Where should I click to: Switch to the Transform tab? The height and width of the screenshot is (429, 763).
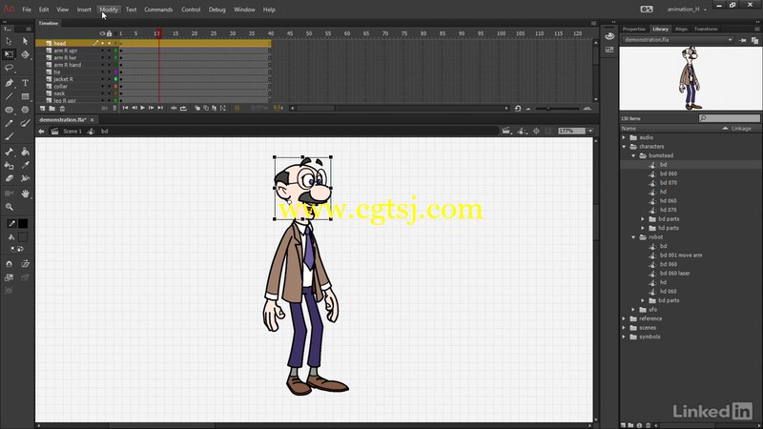click(706, 30)
